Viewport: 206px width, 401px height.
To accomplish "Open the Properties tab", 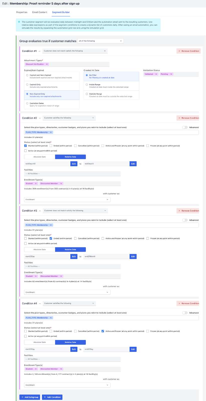I will 22,12.
